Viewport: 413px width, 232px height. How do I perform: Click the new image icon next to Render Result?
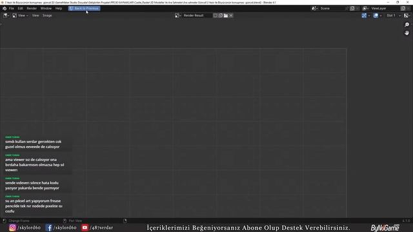[221, 15]
